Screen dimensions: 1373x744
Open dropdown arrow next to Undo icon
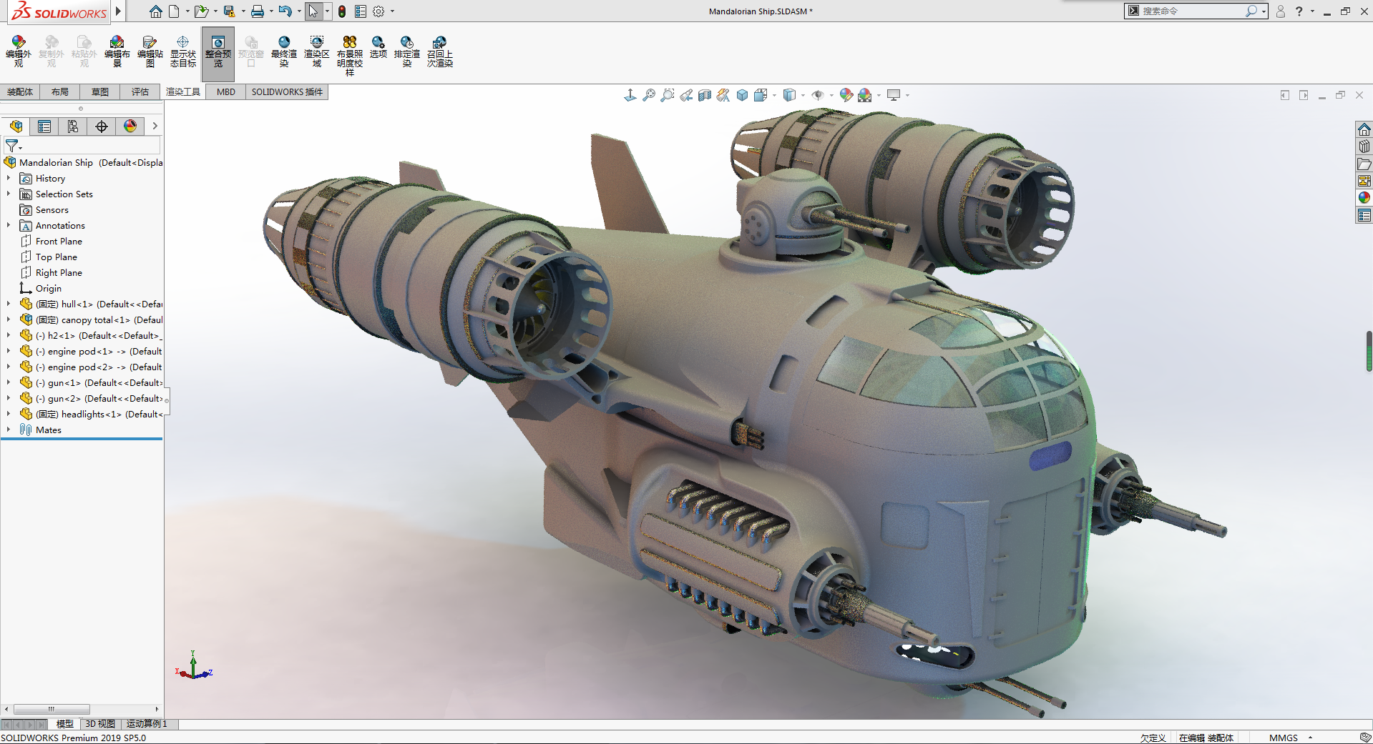(299, 11)
